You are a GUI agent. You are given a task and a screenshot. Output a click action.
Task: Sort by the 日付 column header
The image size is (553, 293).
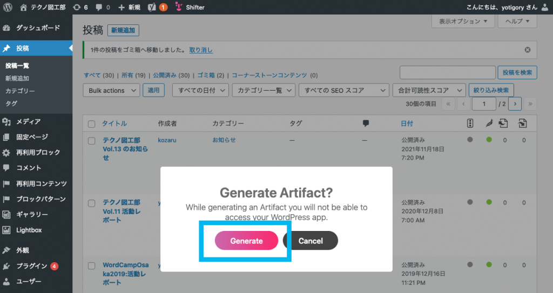407,124
